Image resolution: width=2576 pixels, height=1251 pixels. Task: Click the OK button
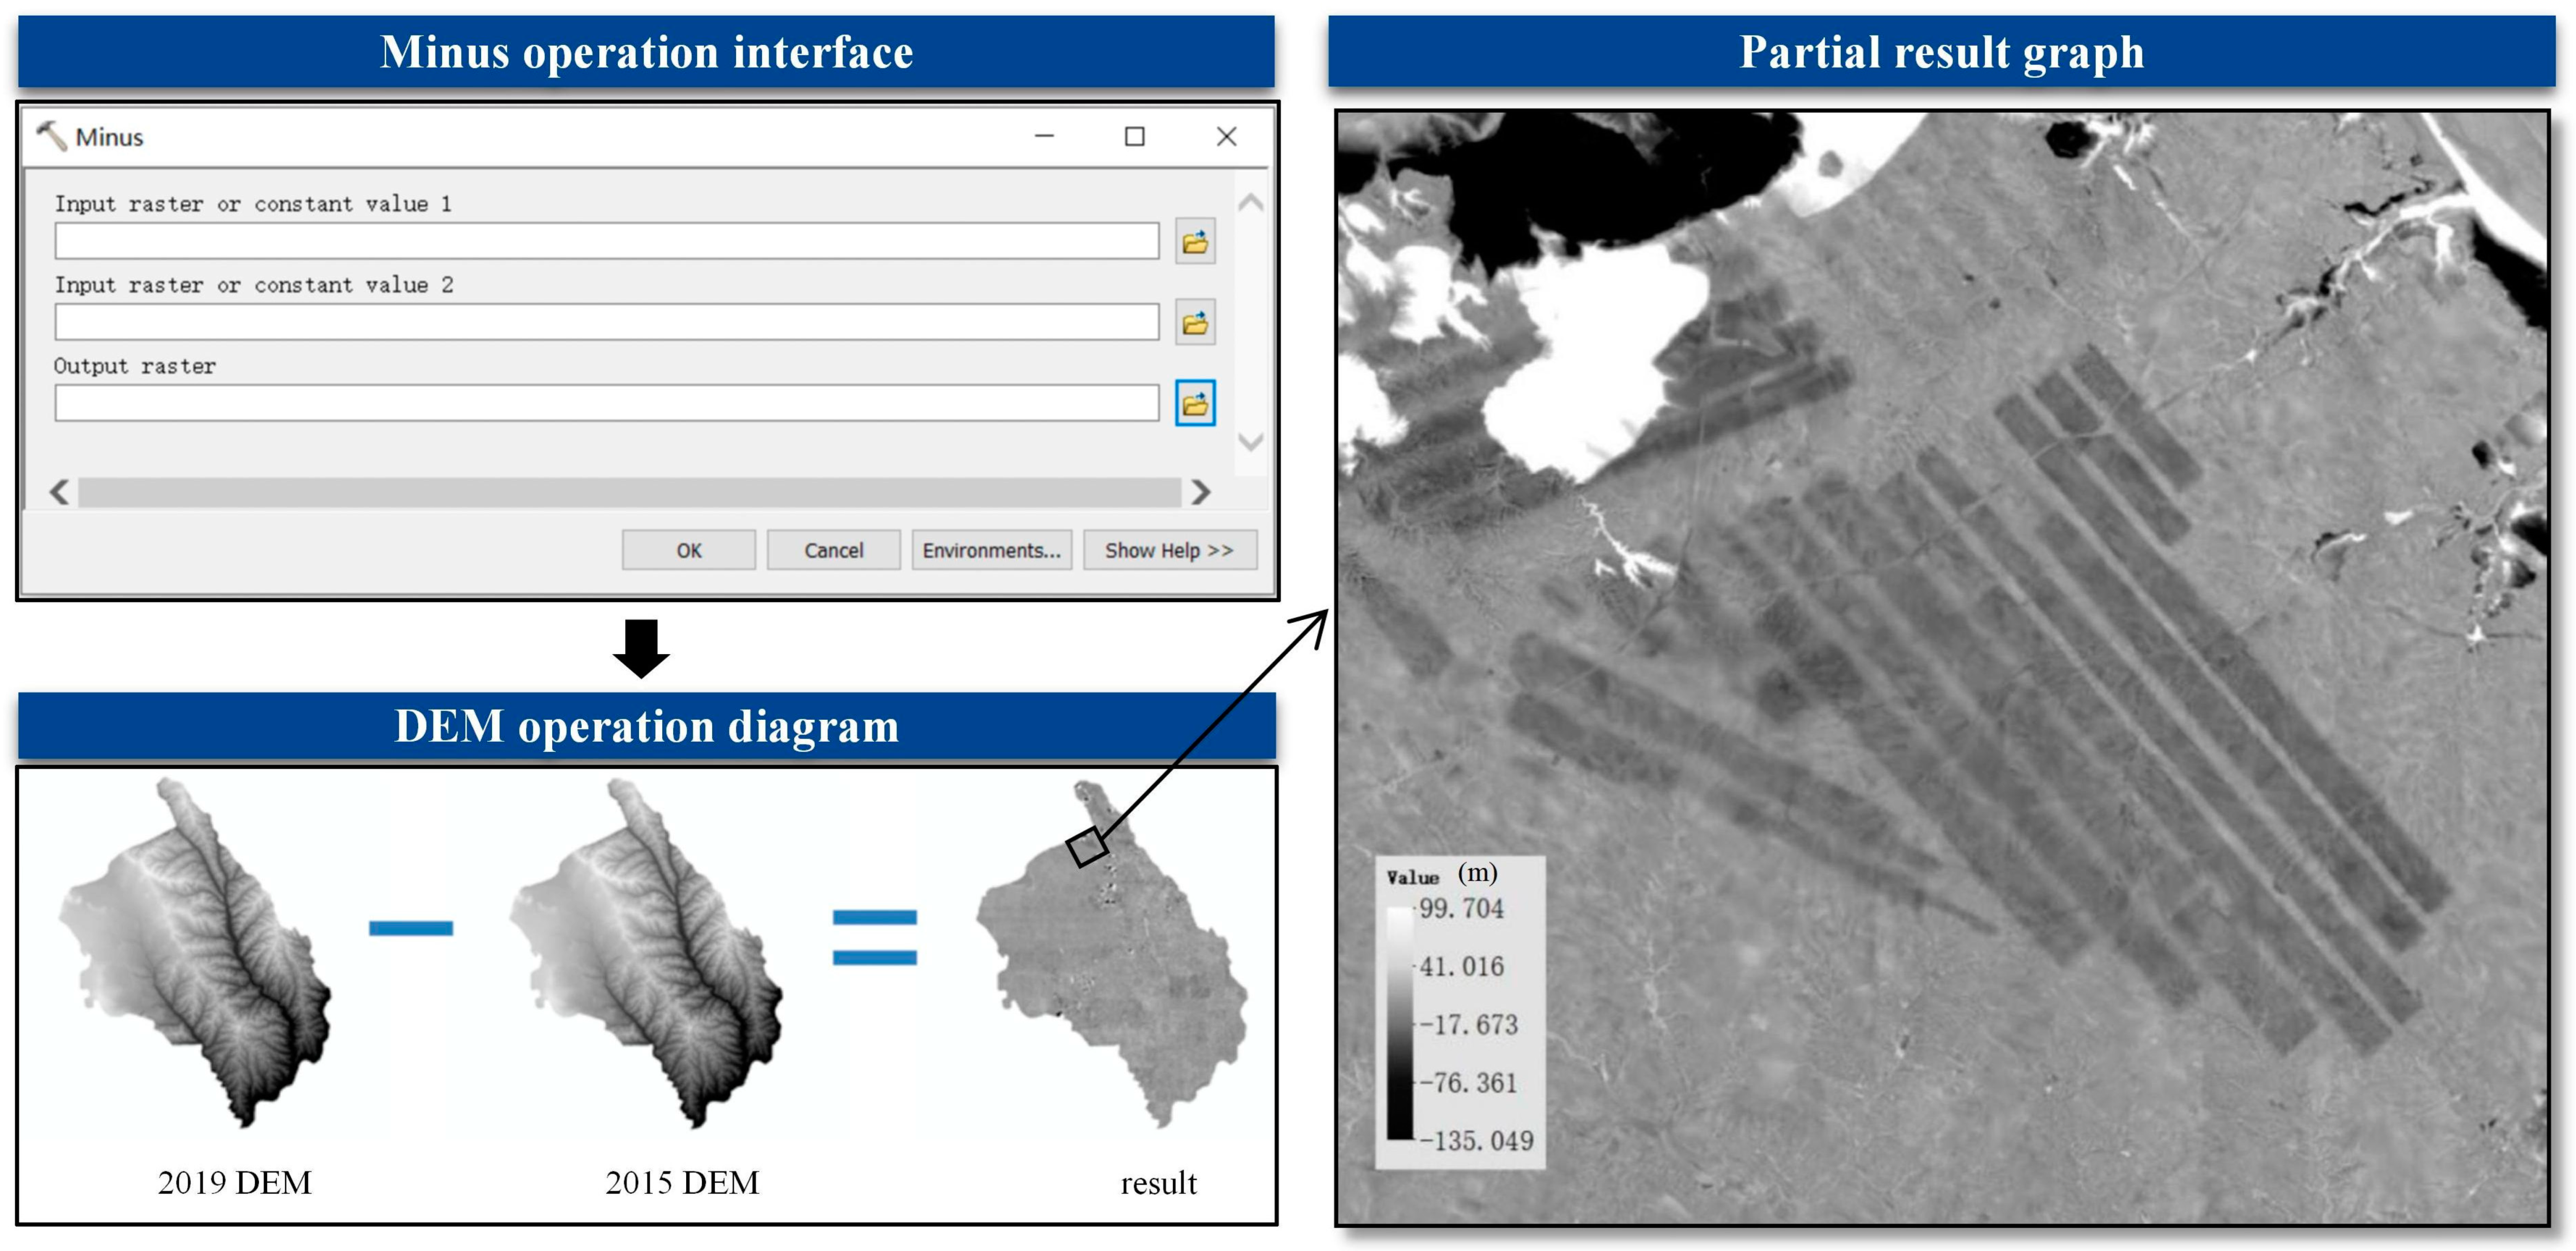tap(688, 550)
